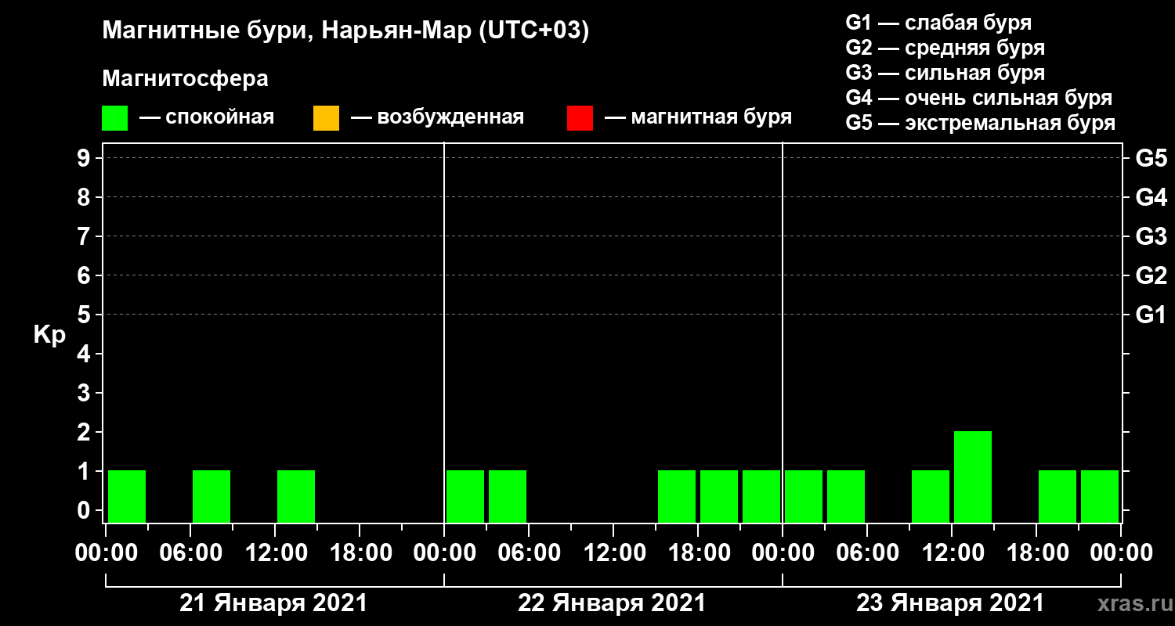1175x626 pixels.
Task: Click the 00:00–03:00 bar on 23 Января
Action: (x=804, y=496)
